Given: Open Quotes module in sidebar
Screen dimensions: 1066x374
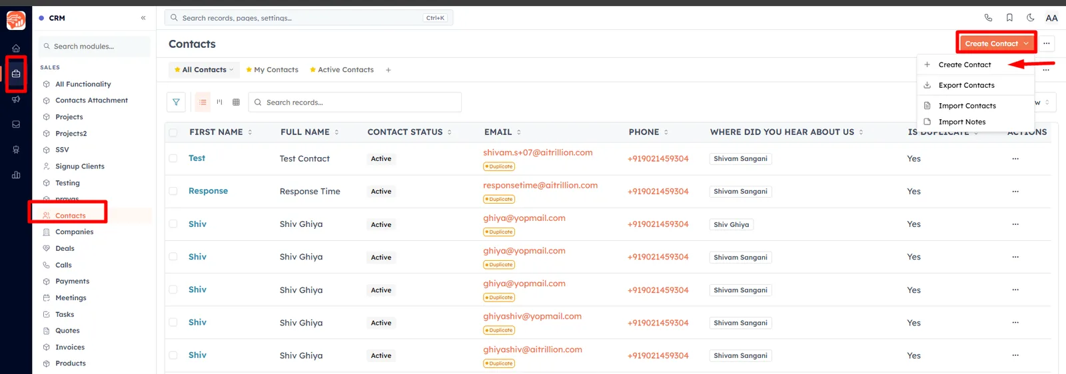Looking at the screenshot, I should [x=67, y=331].
